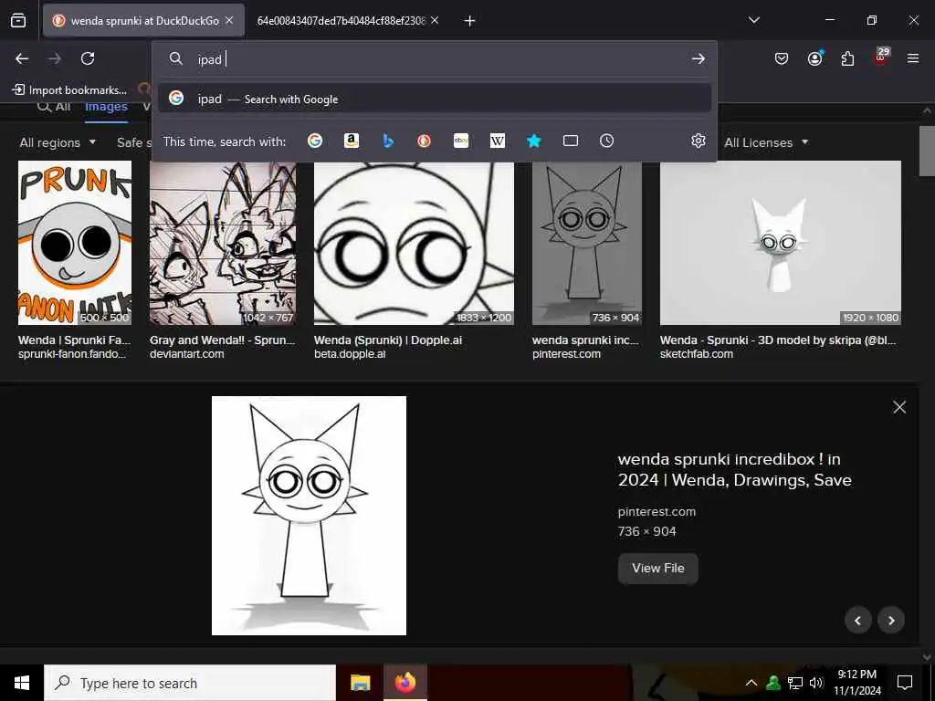Open the network status tray icon
Screen dimensions: 935x701
point(795,683)
